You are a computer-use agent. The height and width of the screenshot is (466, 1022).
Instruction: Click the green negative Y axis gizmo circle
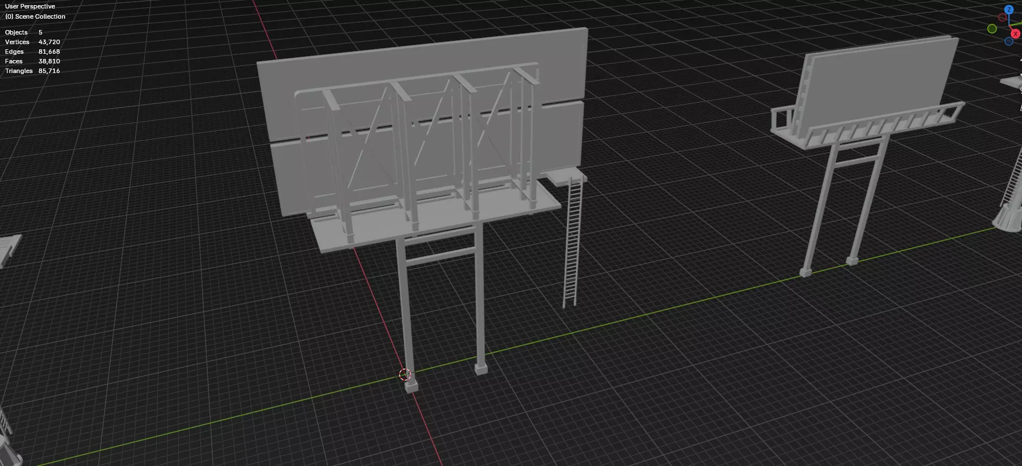992,29
